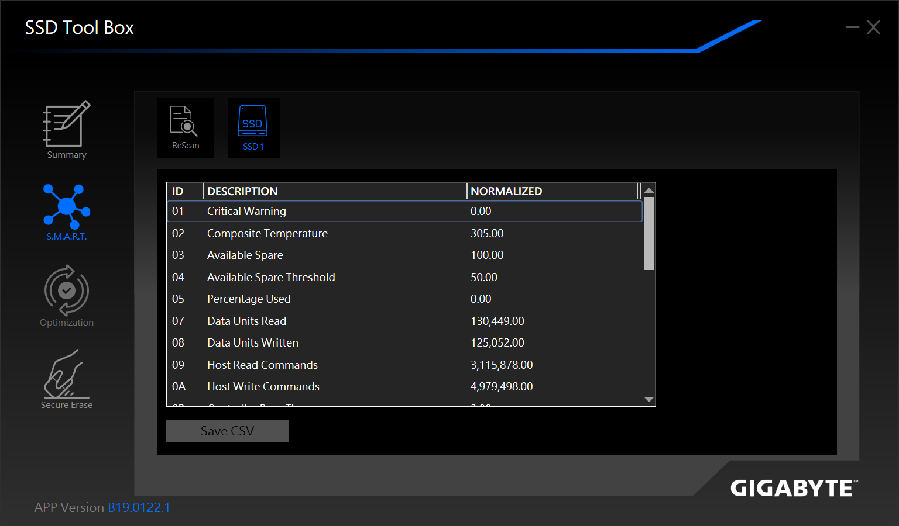
Task: Click the table's vertical scrollbar thumb
Action: [648, 233]
